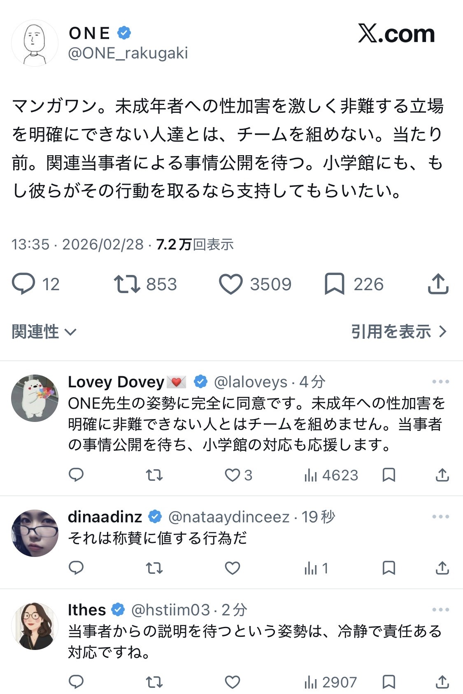Like Lovey Dovey's reply
The height and width of the screenshot is (694, 463).
click(232, 475)
